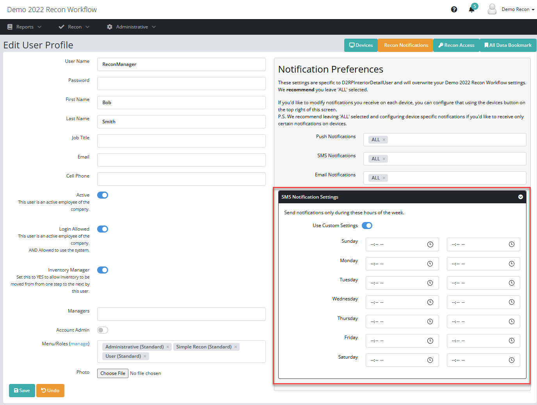Click the clock icon in Wednesday start time

[x=430, y=302]
